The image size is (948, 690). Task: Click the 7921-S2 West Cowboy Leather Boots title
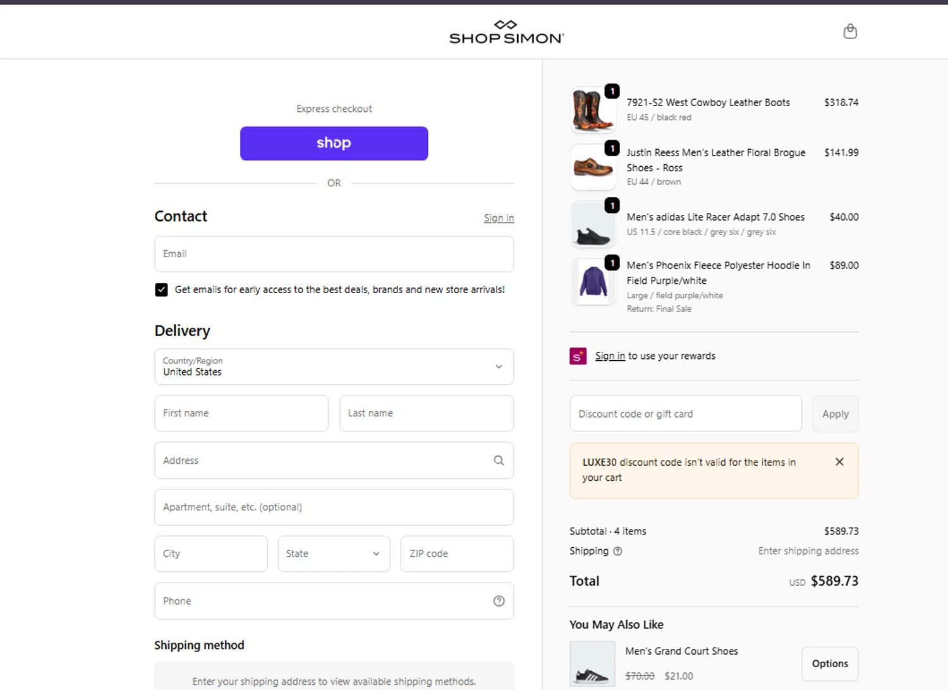708,102
